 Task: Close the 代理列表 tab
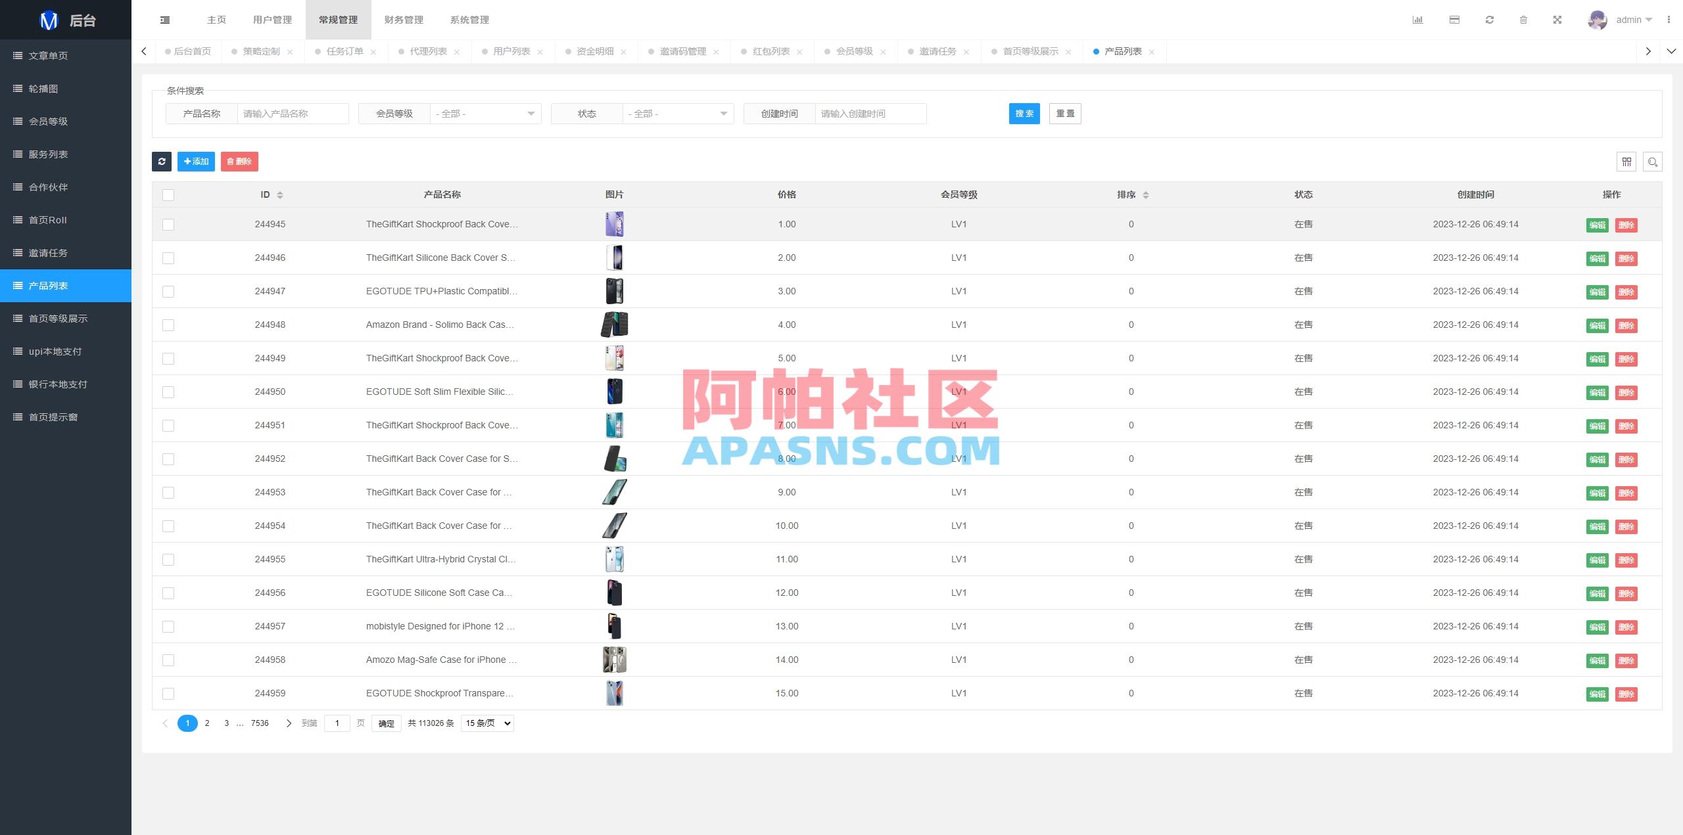tap(457, 52)
